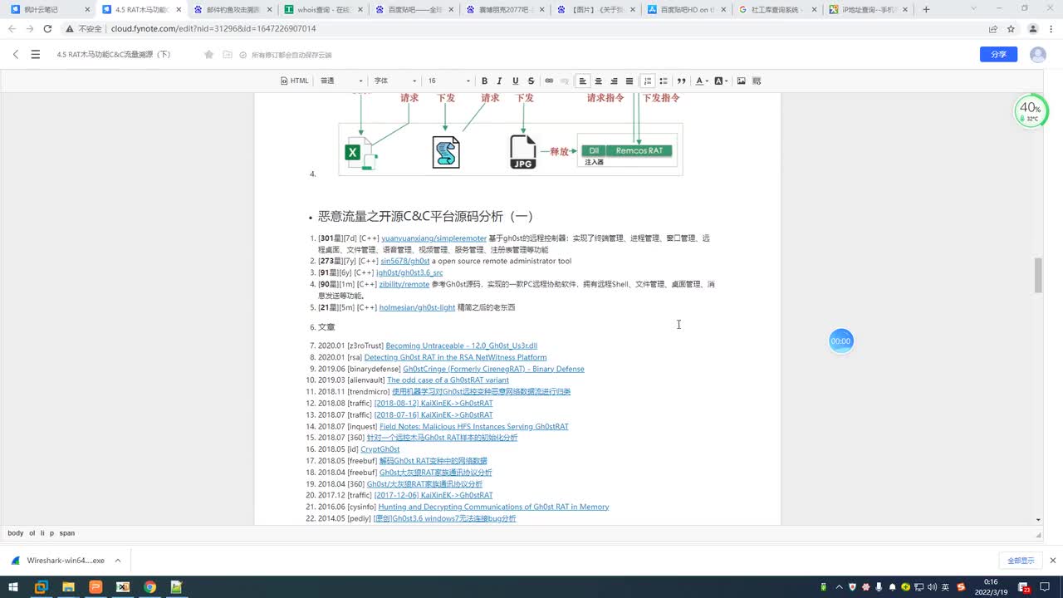
Task: Open the Chrome three-dot menu
Action: tap(1051, 28)
